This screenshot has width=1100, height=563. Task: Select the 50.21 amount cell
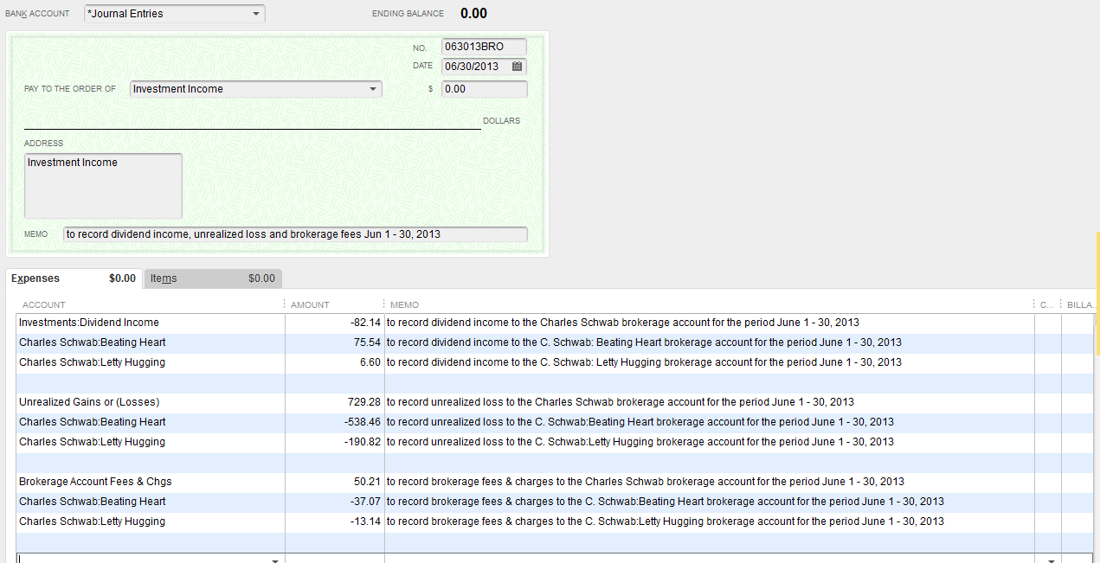click(335, 482)
